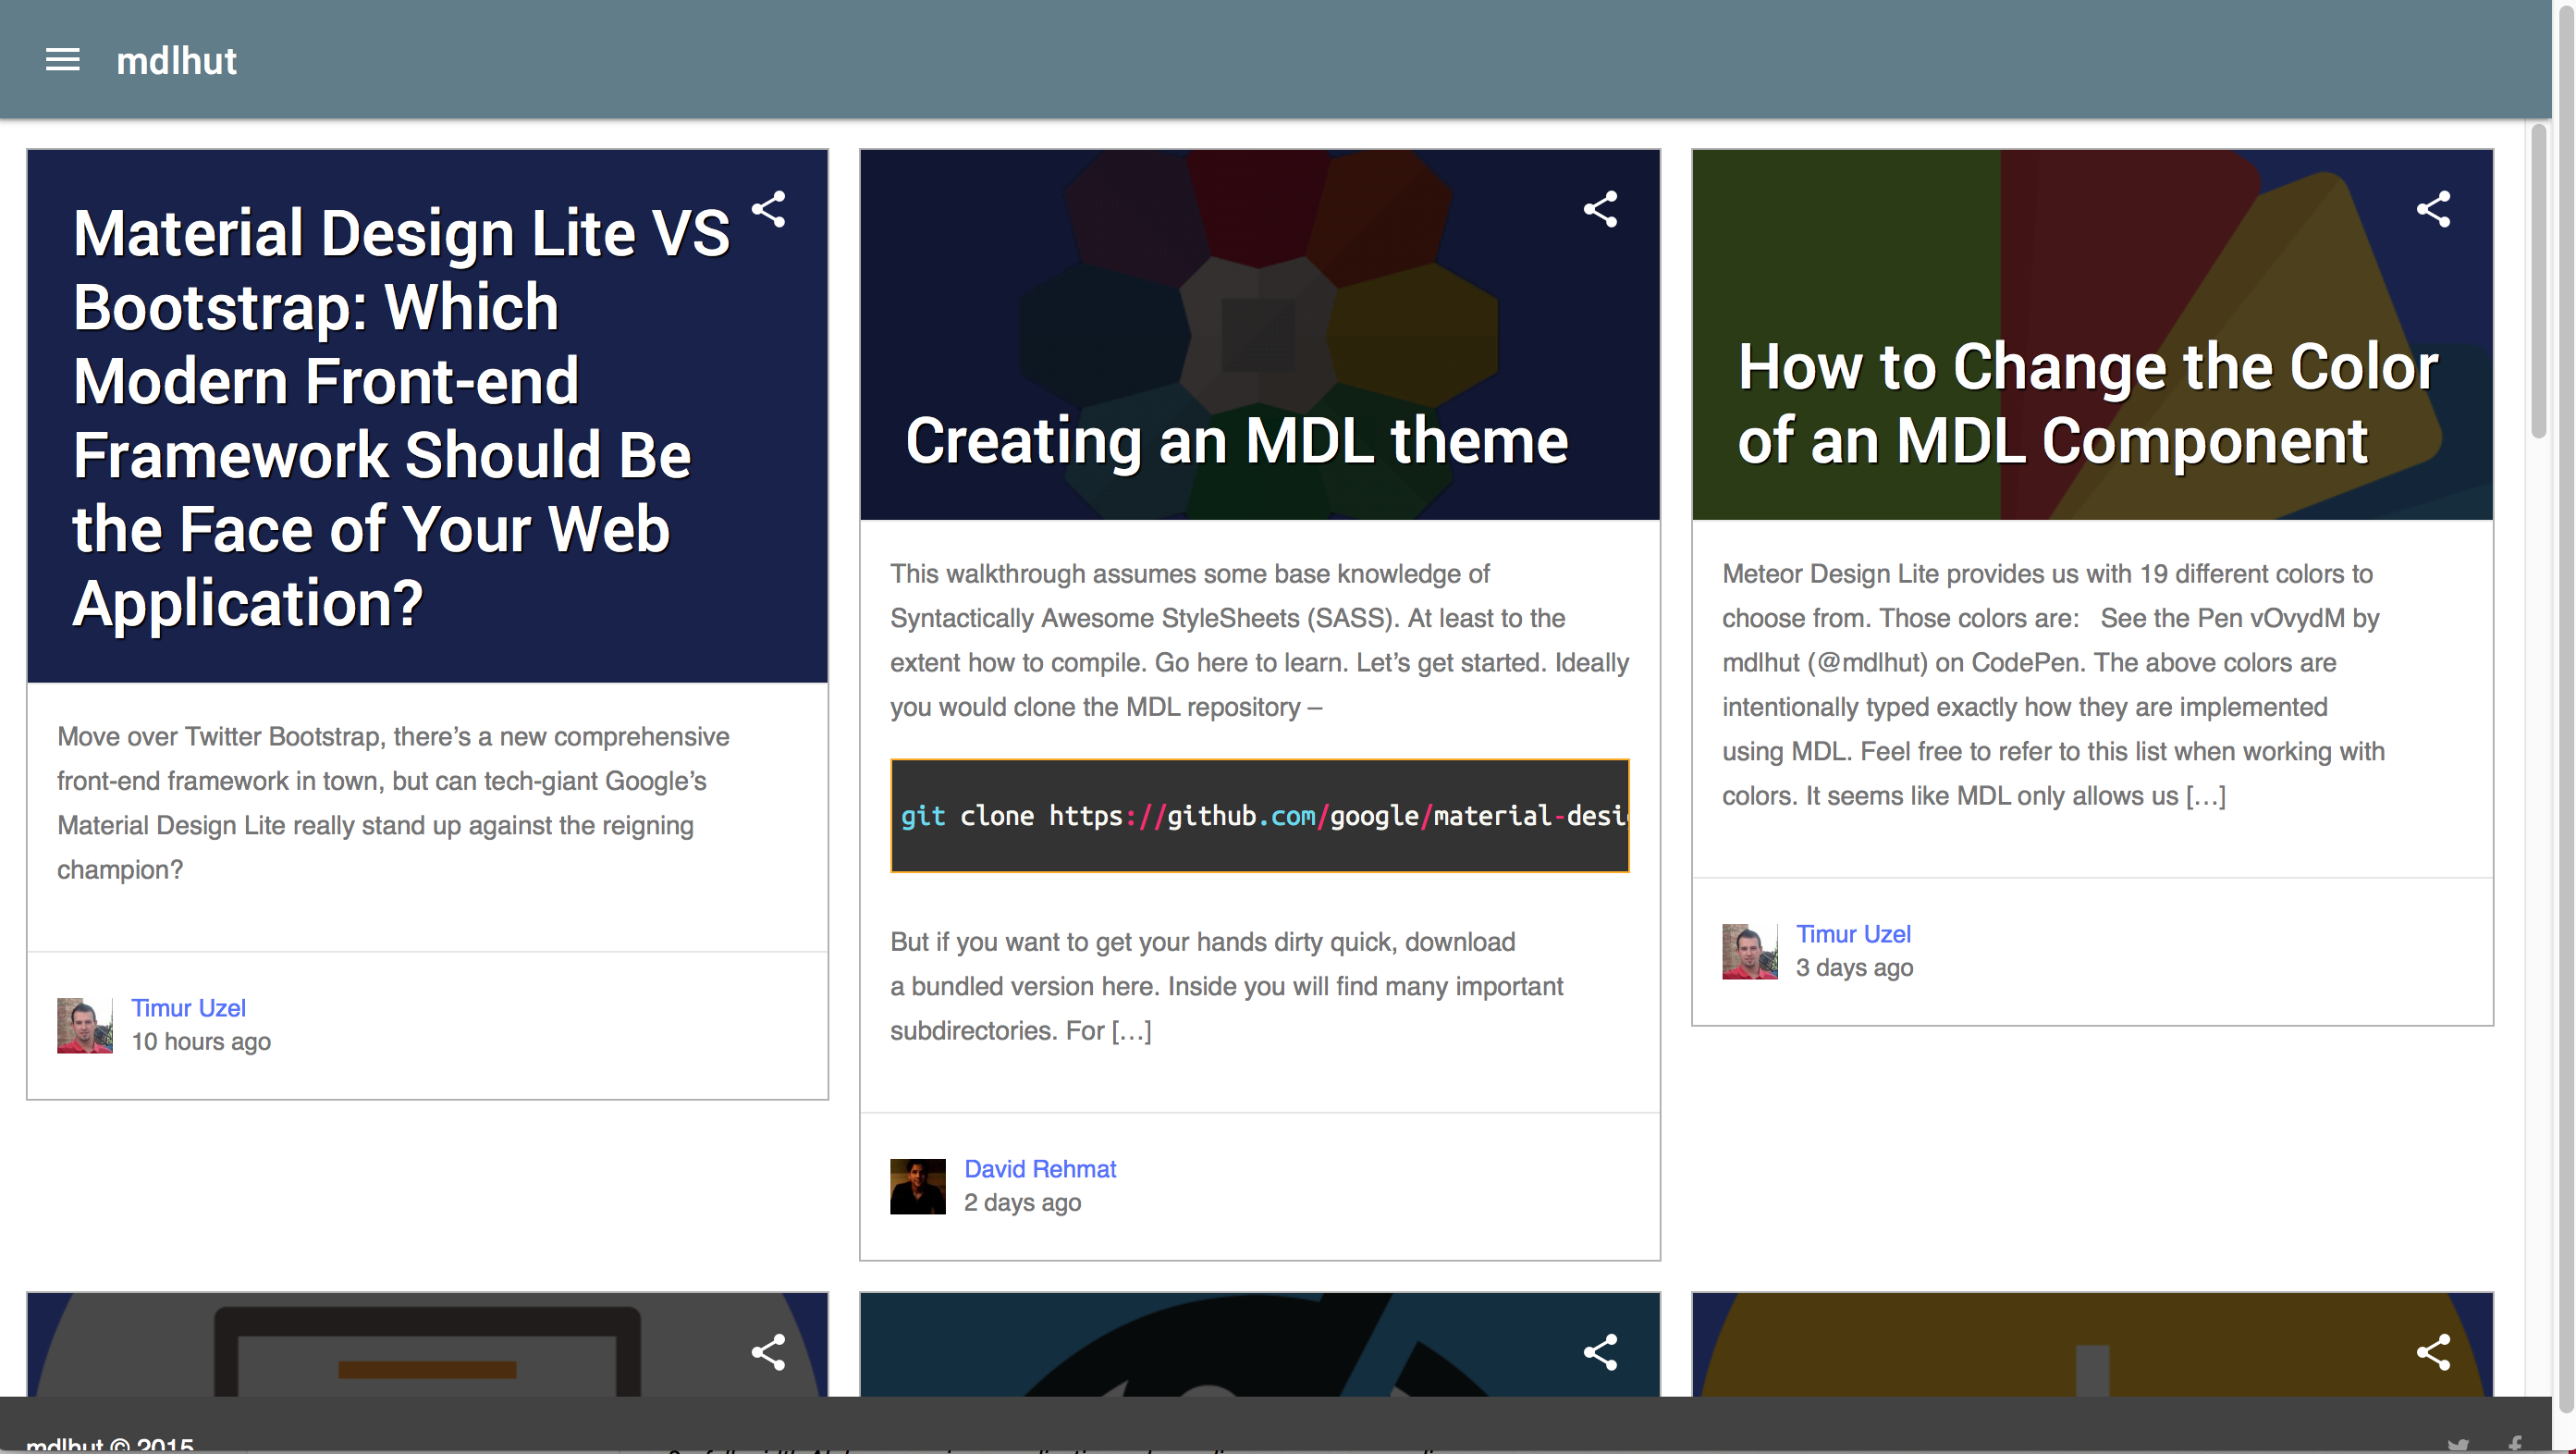Open Timur Uzel link on 3 days ago post

pyautogui.click(x=1852, y=933)
